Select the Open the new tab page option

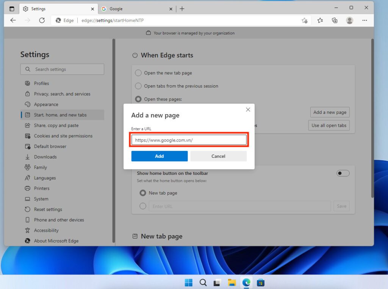coord(138,73)
